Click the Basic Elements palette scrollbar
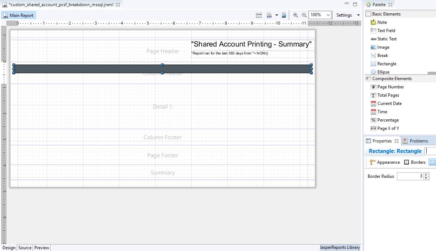The width and height of the screenshot is (436, 251). 432,73
